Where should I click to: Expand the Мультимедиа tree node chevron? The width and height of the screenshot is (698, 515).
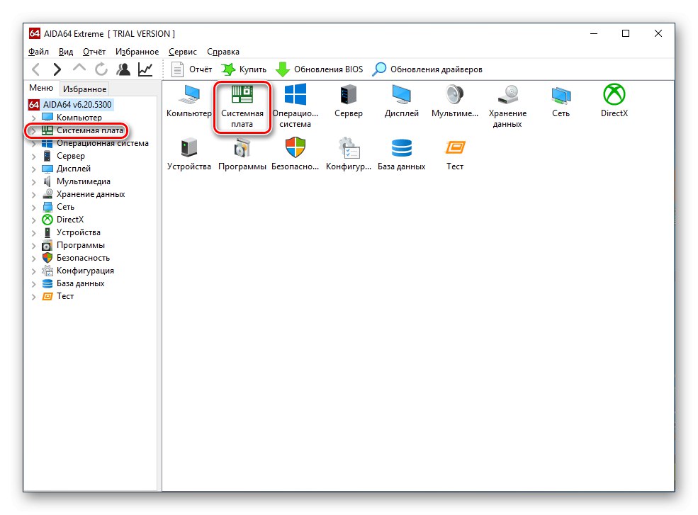34,181
